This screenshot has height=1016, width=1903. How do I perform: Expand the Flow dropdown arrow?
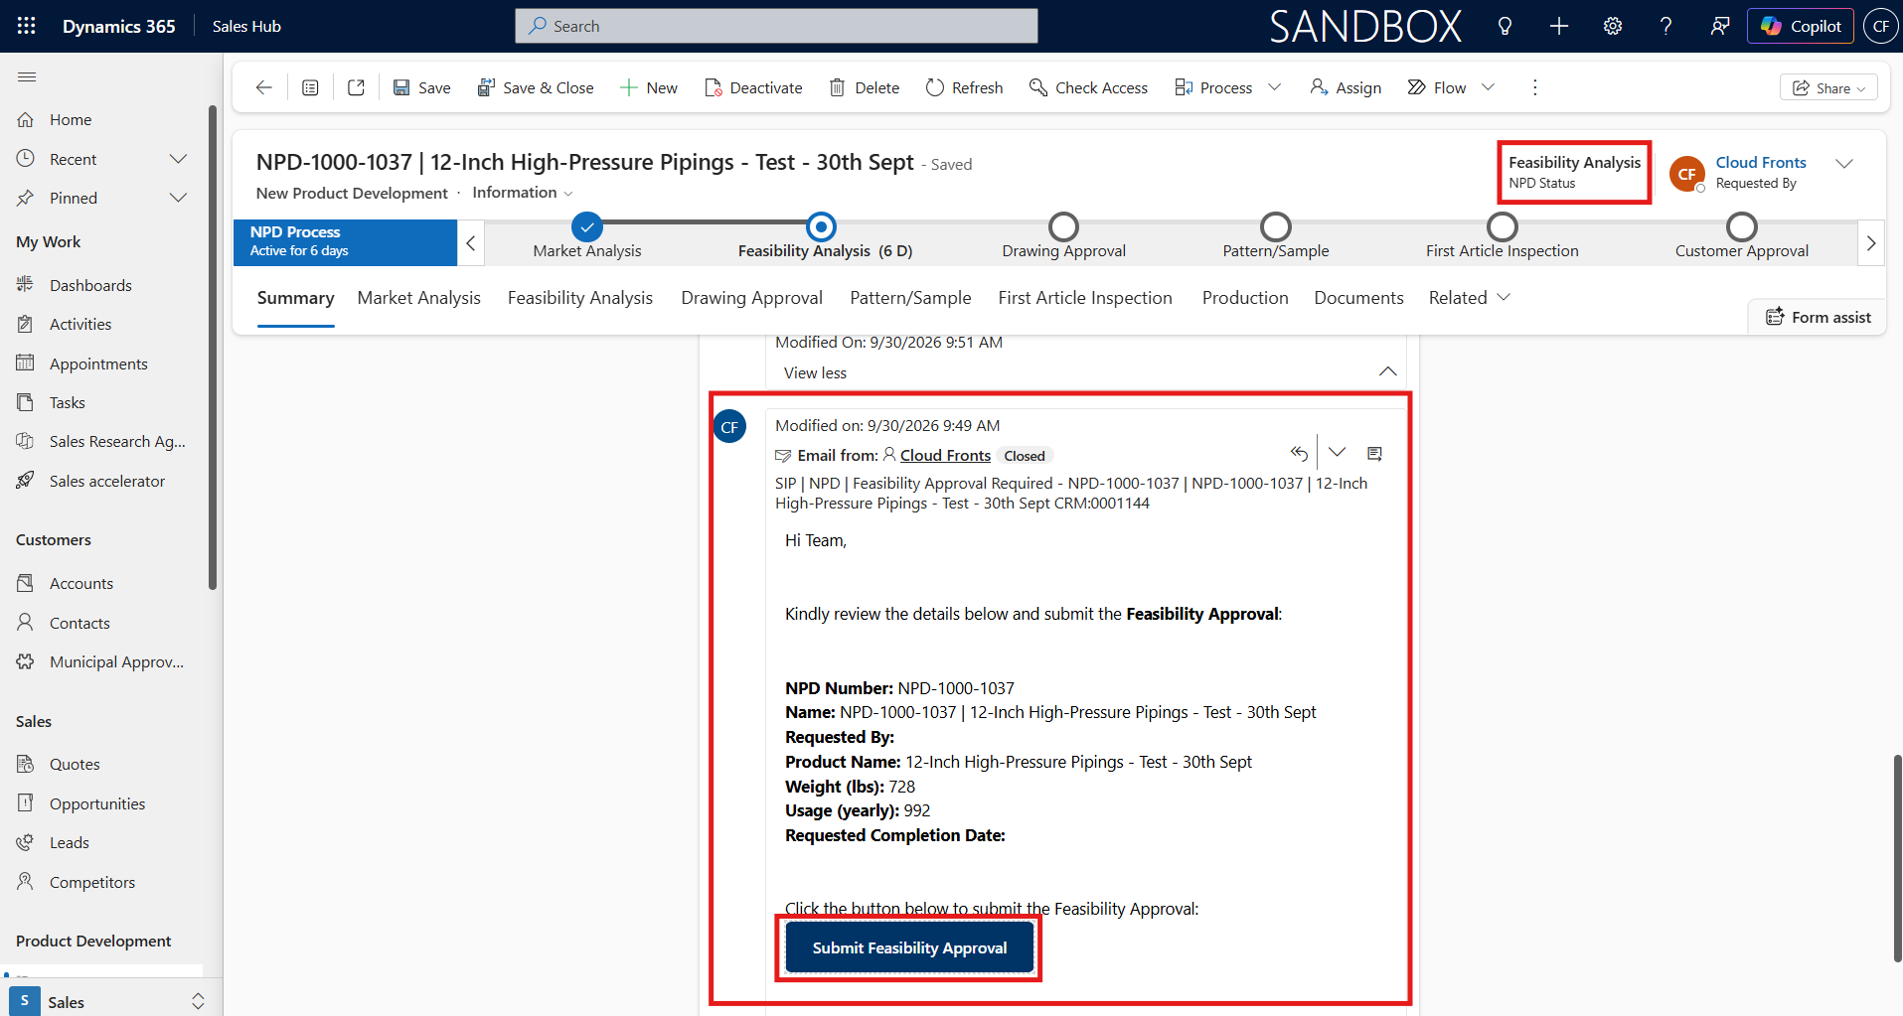[1488, 87]
